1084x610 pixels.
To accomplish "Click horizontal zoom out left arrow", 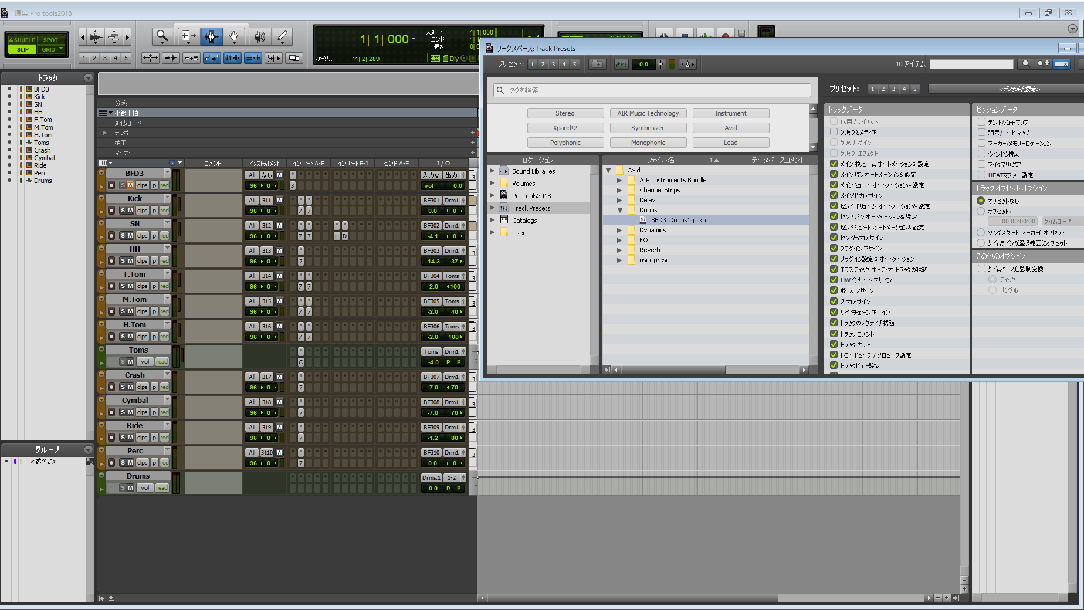I will tap(82, 37).
